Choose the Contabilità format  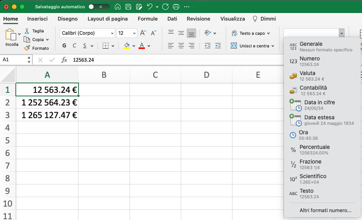(x=322, y=90)
